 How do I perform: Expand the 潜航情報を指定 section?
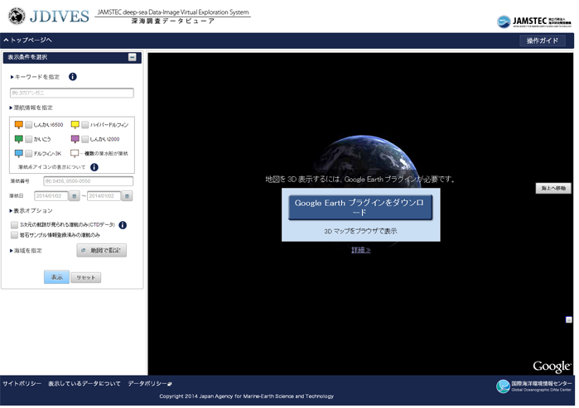(x=31, y=108)
